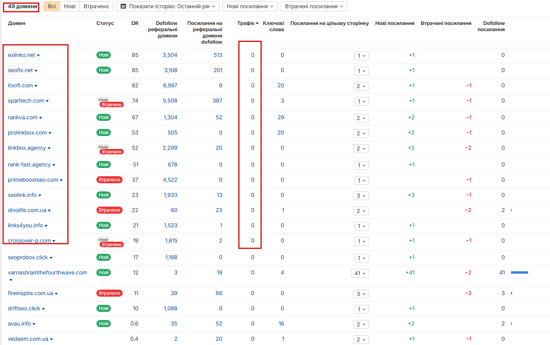The image size is (550, 345).
Task: Open sparltech.com domain link
Action: click(26, 101)
